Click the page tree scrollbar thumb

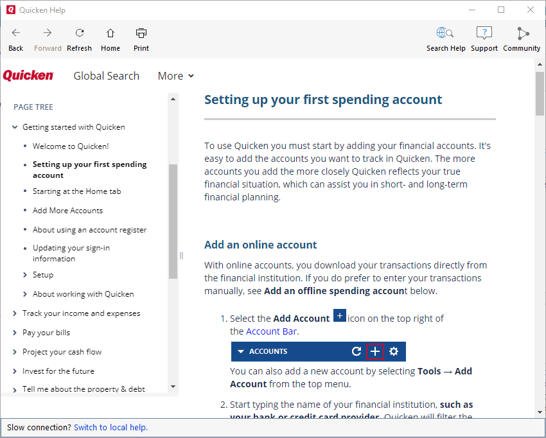pos(173,222)
